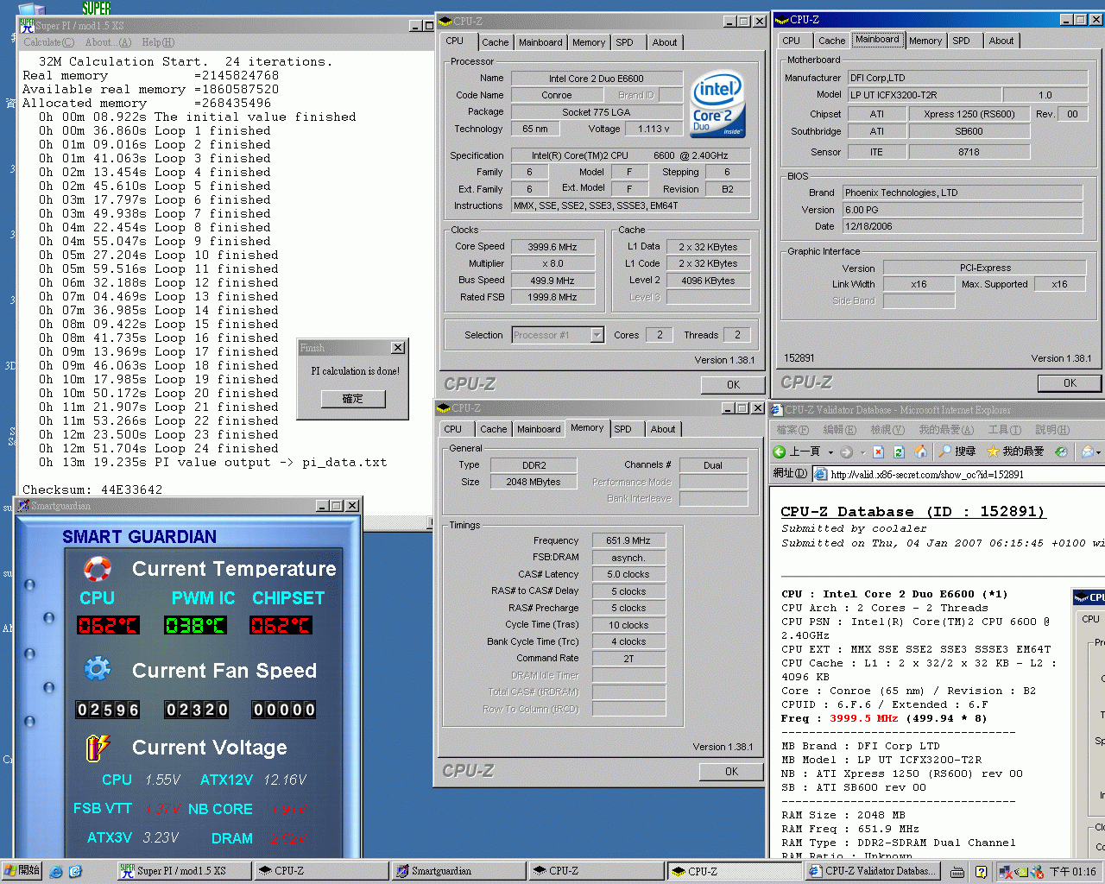Click the lifesaver icon beside Current Temperature
The height and width of the screenshot is (884, 1105).
[98, 569]
